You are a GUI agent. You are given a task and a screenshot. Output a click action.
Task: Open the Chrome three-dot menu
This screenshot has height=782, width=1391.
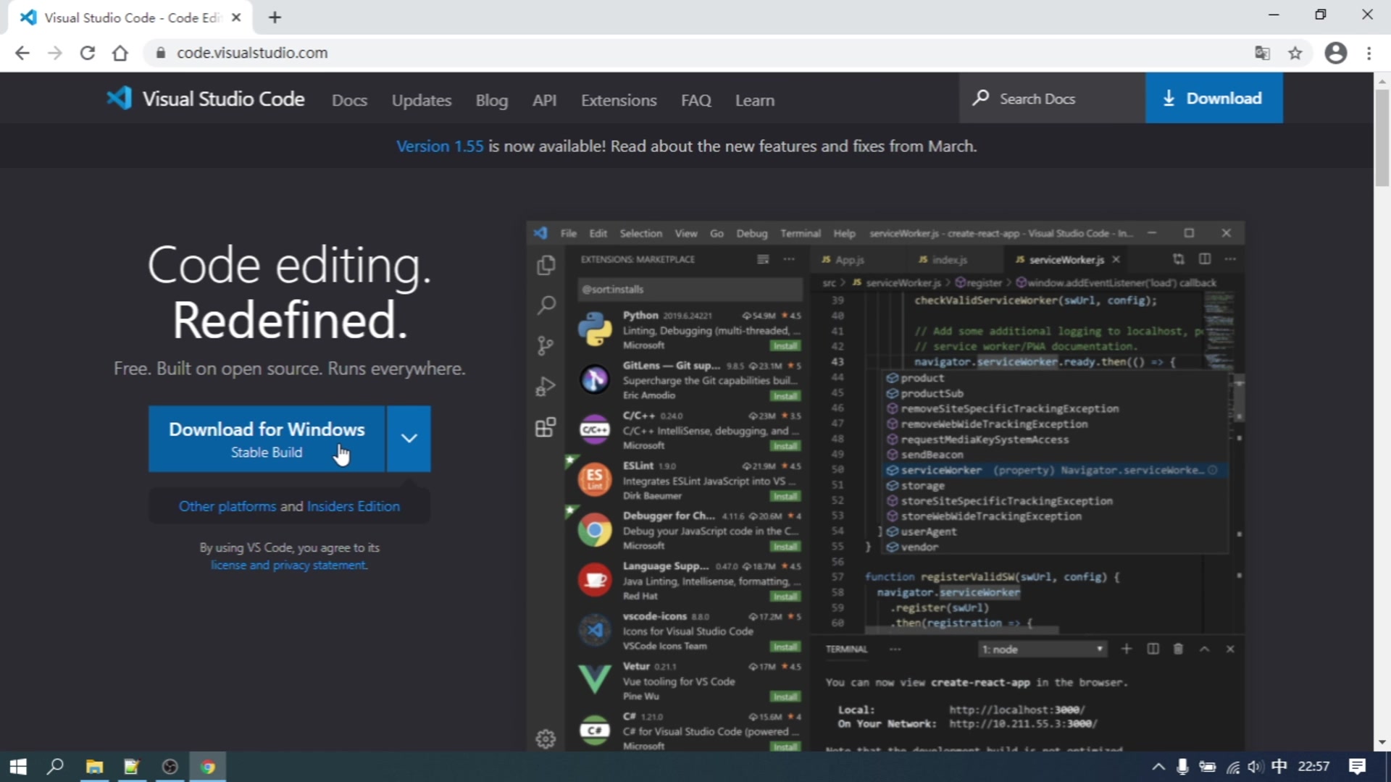tap(1369, 53)
